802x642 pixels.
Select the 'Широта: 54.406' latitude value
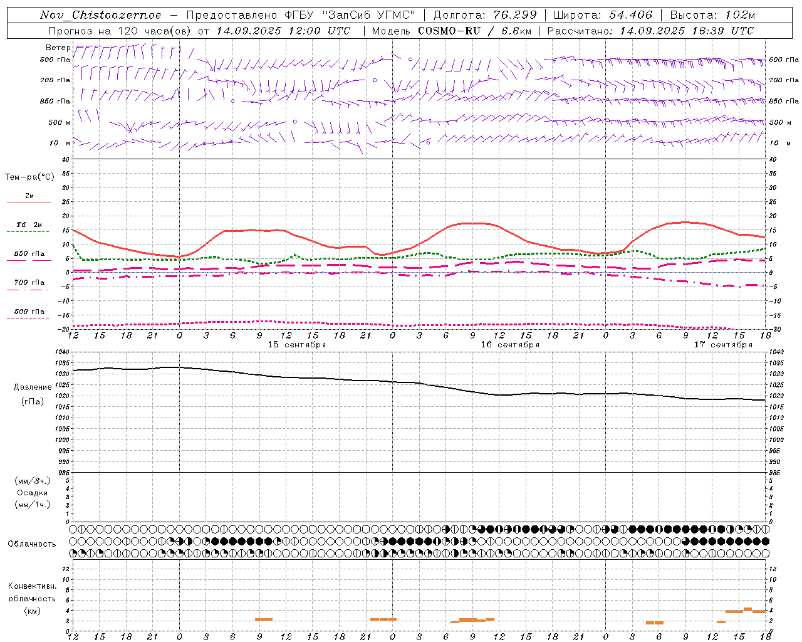603,15
